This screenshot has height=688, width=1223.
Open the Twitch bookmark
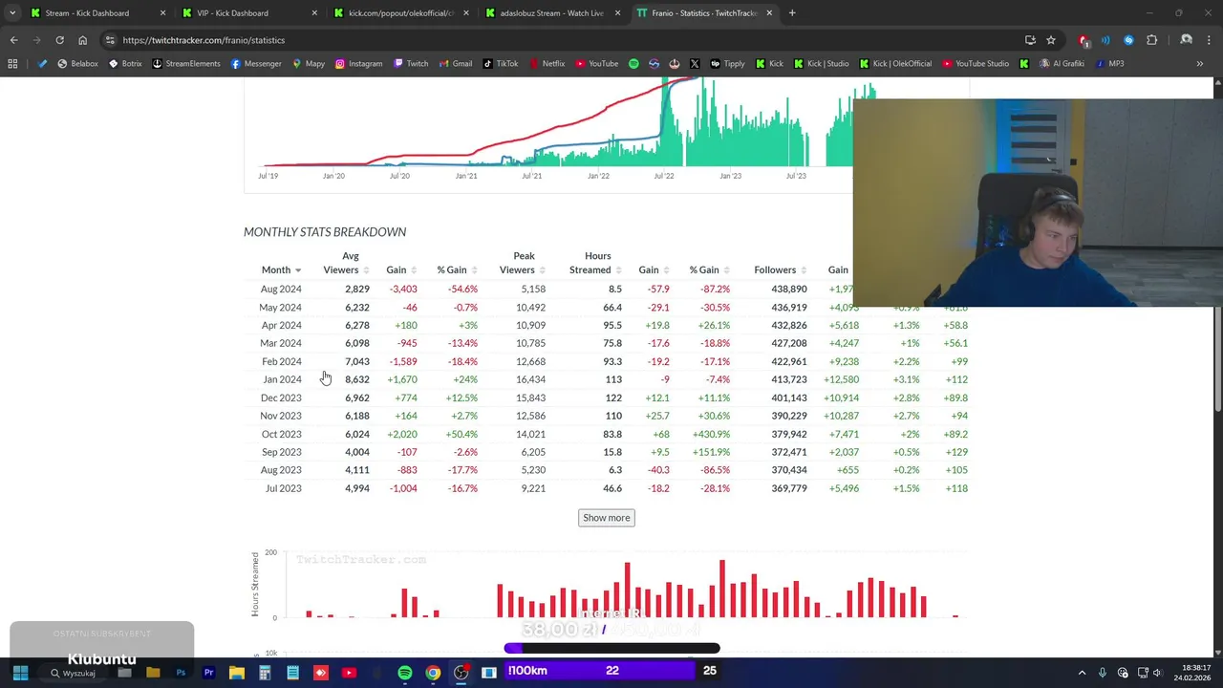point(411,64)
